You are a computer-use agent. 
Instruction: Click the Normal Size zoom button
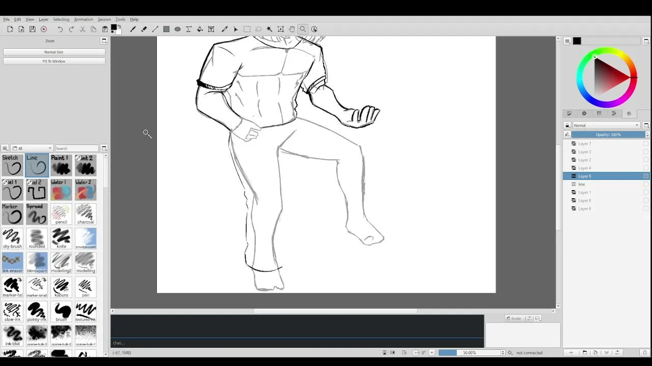pos(54,52)
